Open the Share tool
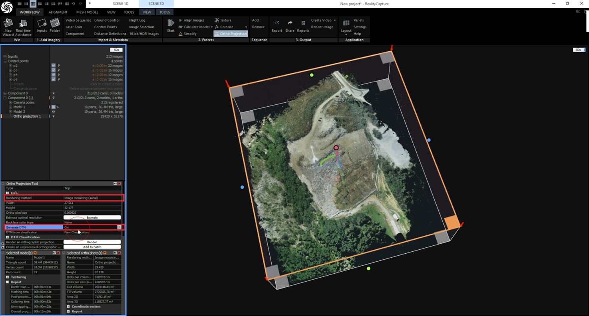 pos(290,24)
